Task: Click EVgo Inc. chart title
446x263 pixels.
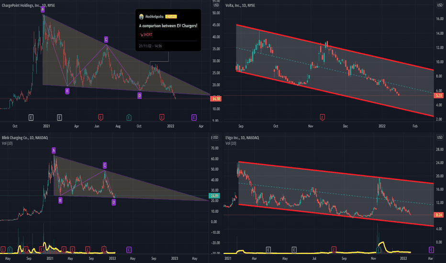Action: [x=242, y=138]
